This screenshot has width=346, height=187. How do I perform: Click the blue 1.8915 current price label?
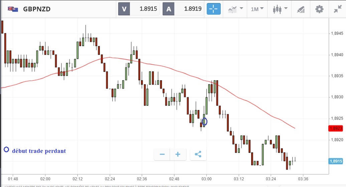[335, 161]
